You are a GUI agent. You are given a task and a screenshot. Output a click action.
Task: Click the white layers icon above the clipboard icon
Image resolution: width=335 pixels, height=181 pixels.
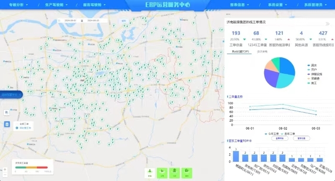pos(7,112)
